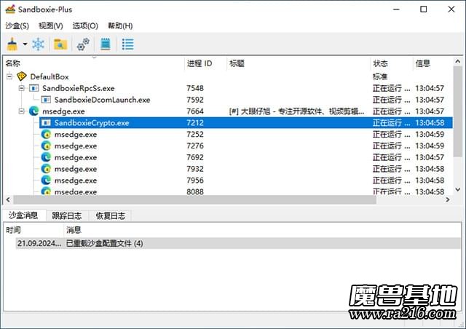Screen dimensions: 466x329
Task: Open global settings gears icon
Action: click(83, 44)
